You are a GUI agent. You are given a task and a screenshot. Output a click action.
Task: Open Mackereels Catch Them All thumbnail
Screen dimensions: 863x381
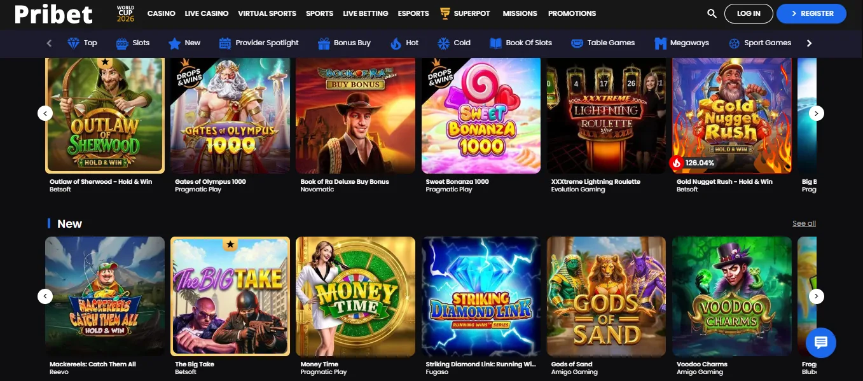[x=105, y=296]
